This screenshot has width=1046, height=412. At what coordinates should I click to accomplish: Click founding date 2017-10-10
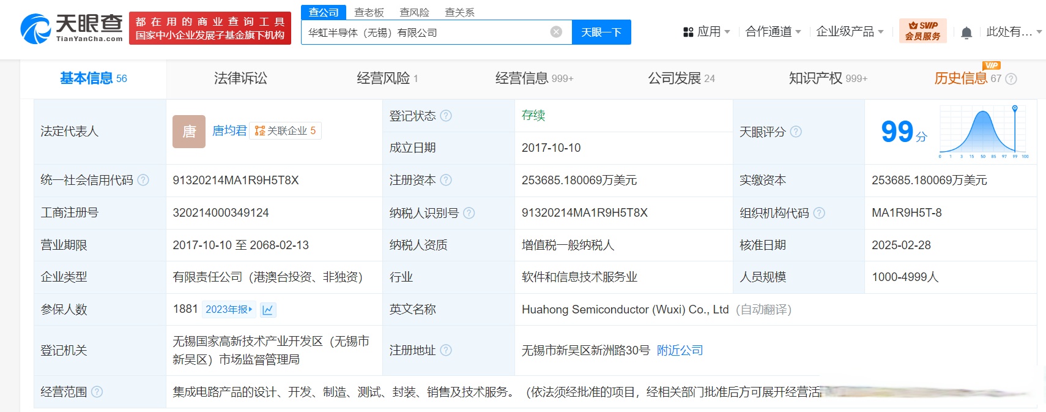tap(551, 148)
